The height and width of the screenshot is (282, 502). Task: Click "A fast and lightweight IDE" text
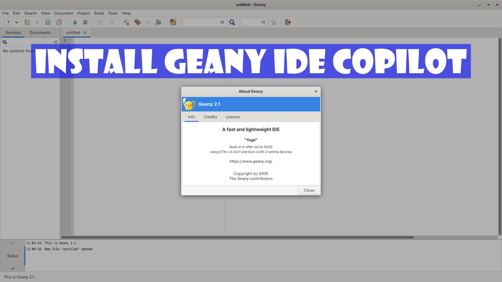tap(251, 129)
